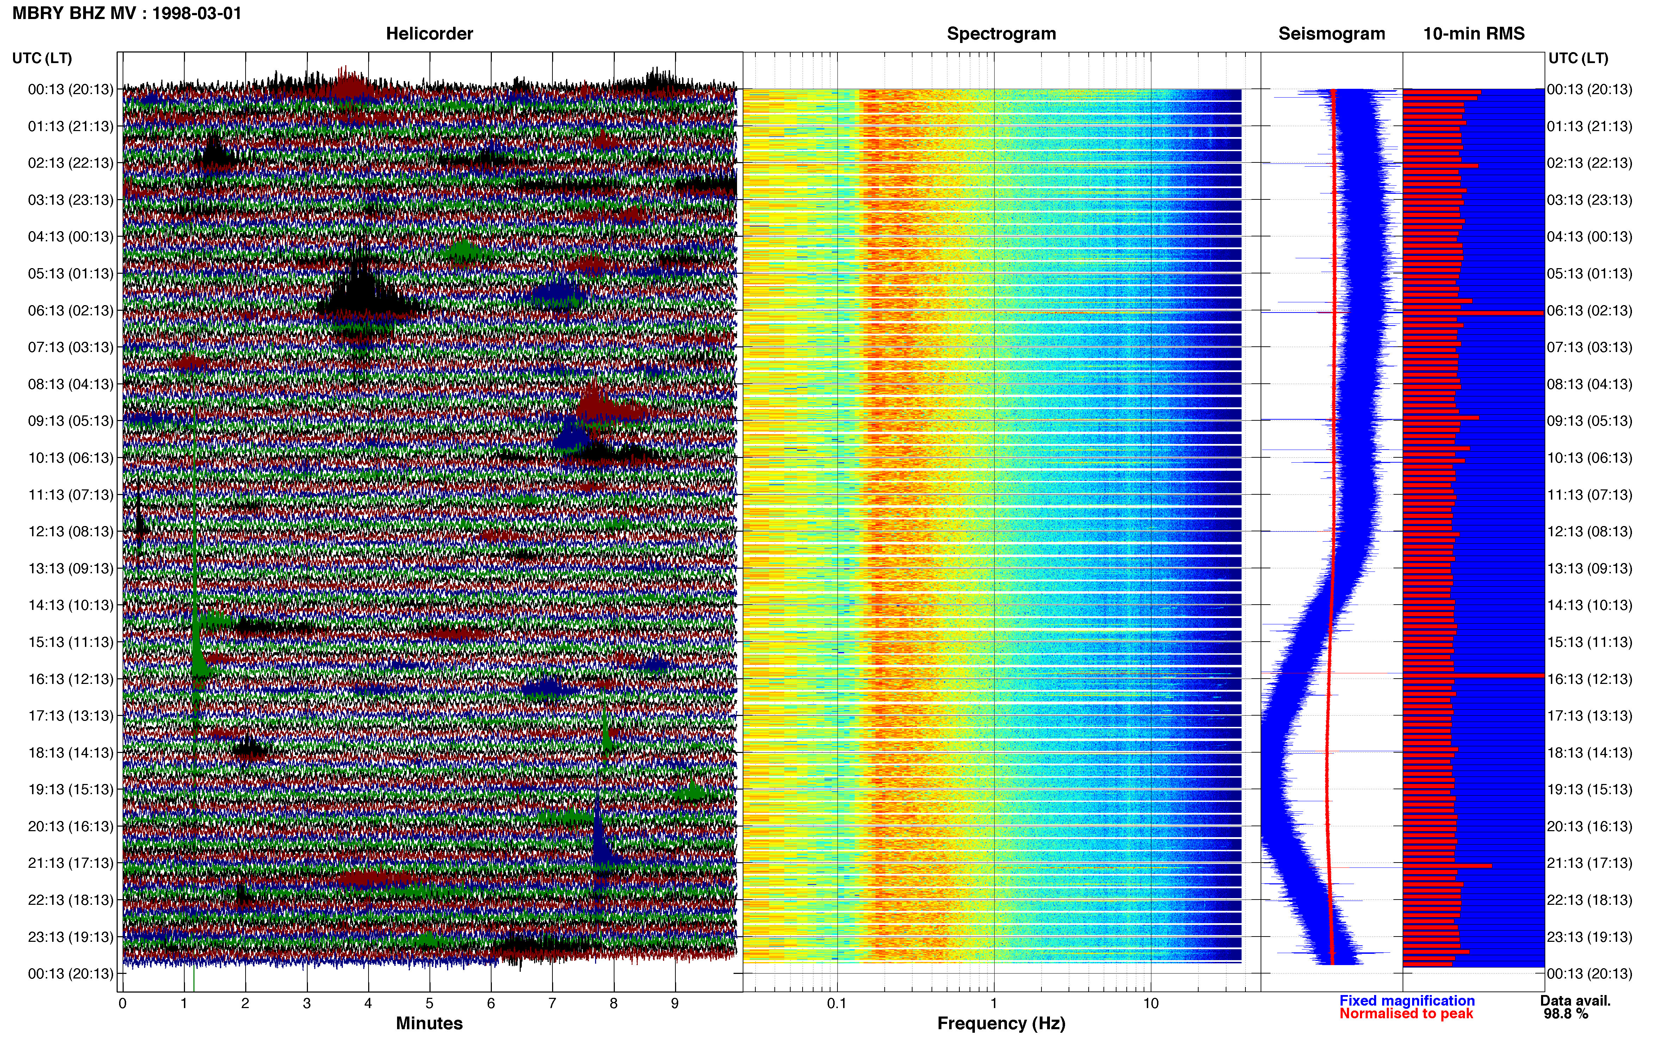Click the 'Frequency (Hz)' x-axis label
This screenshot has width=1670, height=1044.
point(1001,1023)
